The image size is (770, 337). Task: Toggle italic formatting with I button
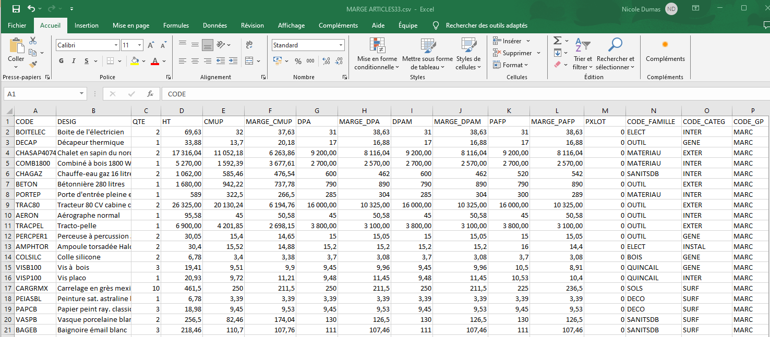[x=74, y=61]
